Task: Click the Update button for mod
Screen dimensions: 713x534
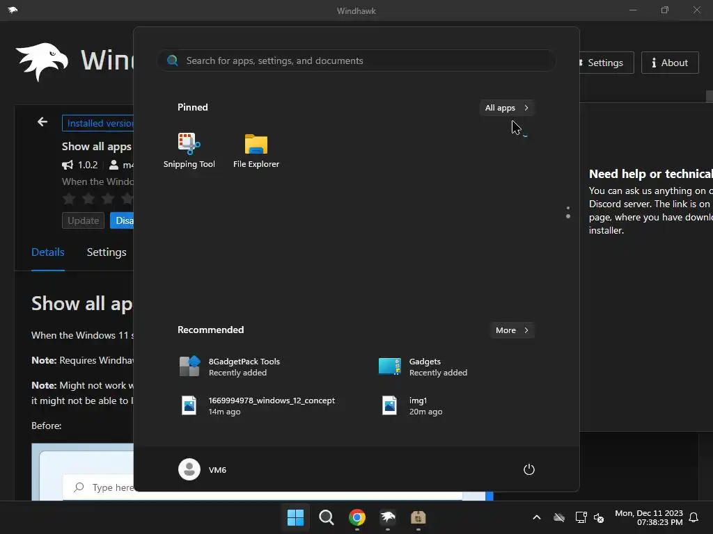Action: (x=84, y=220)
